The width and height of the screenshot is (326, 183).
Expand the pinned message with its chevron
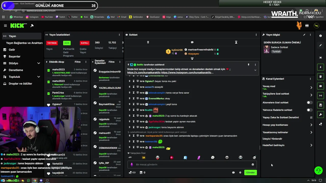point(255,70)
